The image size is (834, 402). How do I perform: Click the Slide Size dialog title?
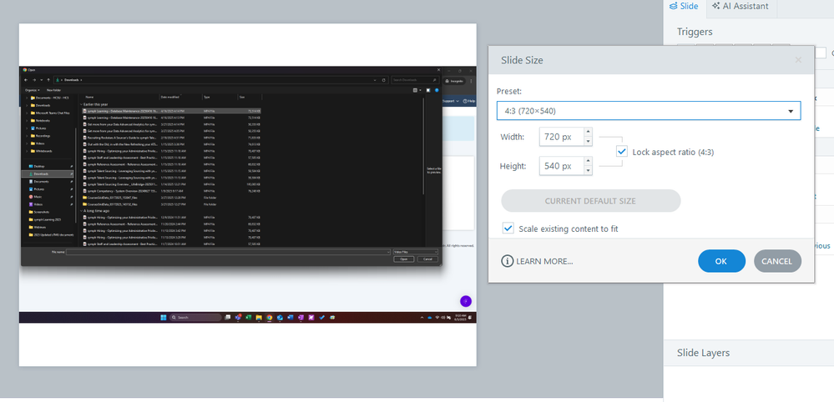(522, 60)
